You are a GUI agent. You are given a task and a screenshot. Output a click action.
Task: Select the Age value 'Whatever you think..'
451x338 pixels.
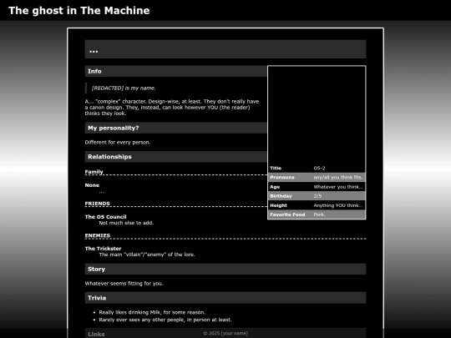tap(338, 187)
